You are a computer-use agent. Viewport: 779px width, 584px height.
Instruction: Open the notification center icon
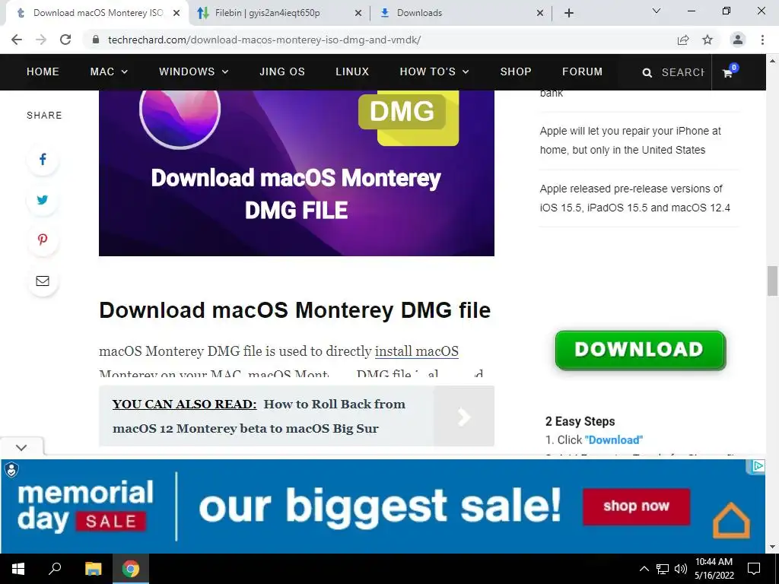click(754, 569)
